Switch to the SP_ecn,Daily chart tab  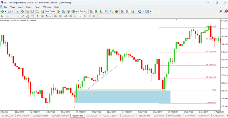7,116
